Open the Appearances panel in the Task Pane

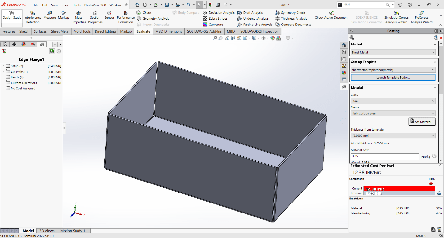pos(344,73)
